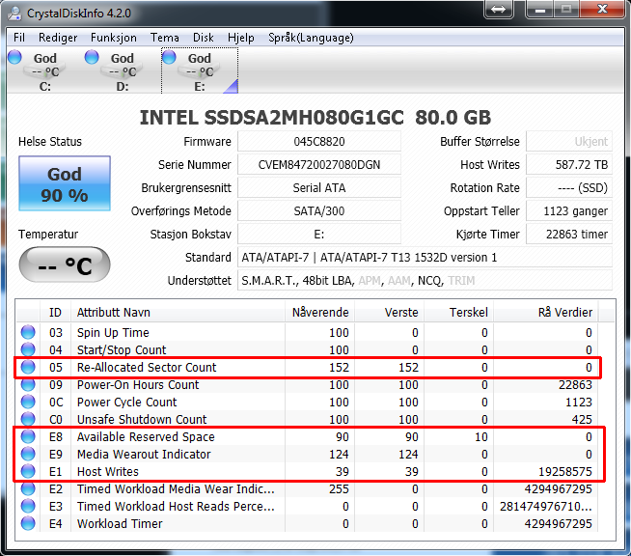Viewport: 631px width, 556px height.
Task: Click the Buffer Størrelse Ukjent field
Action: (x=569, y=142)
